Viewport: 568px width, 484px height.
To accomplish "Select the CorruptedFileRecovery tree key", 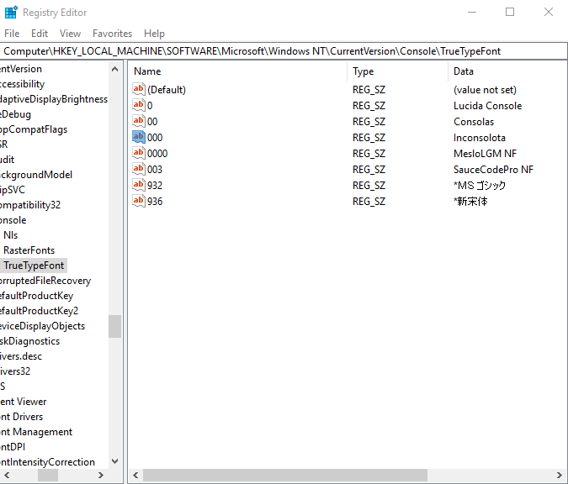I will (45, 281).
